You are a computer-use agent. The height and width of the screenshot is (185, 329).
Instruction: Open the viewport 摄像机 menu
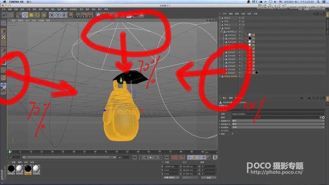pos(21,21)
